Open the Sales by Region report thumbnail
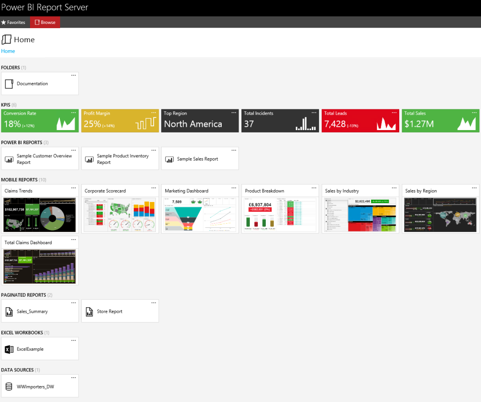Screen dimensions: 481x402 click(440, 216)
